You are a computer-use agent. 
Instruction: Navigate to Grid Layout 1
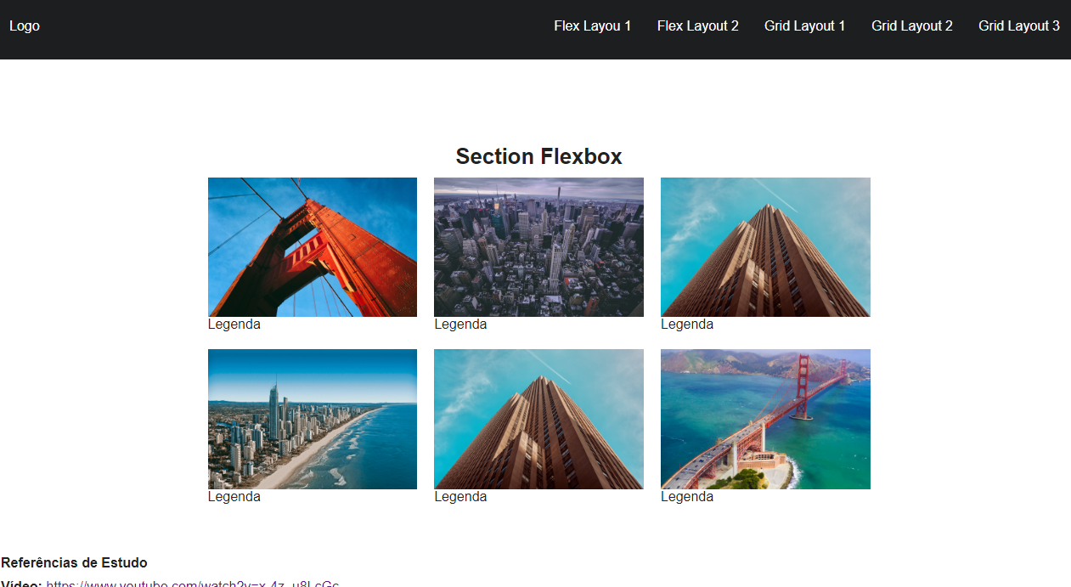pyautogui.click(x=804, y=25)
